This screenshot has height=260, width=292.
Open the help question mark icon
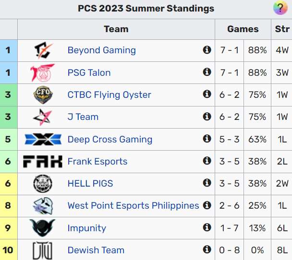[280, 8]
